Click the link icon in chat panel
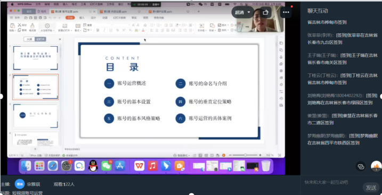This screenshot has height=195, width=382. point(361,167)
